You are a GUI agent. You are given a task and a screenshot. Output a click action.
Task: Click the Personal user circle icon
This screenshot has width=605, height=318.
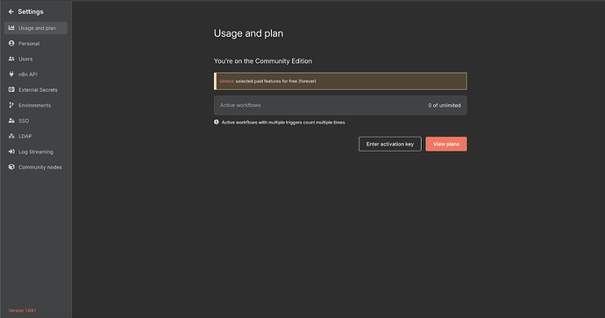tap(11, 43)
